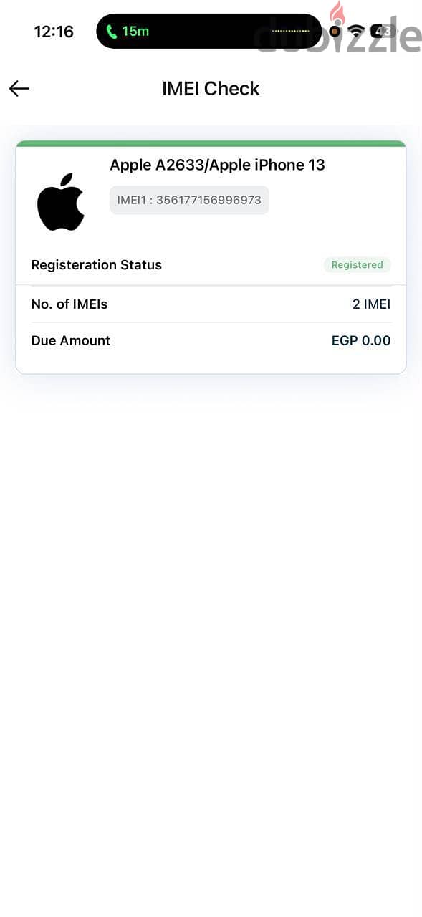Select the IMEI1 number chip
422x917 pixels.
(x=189, y=200)
